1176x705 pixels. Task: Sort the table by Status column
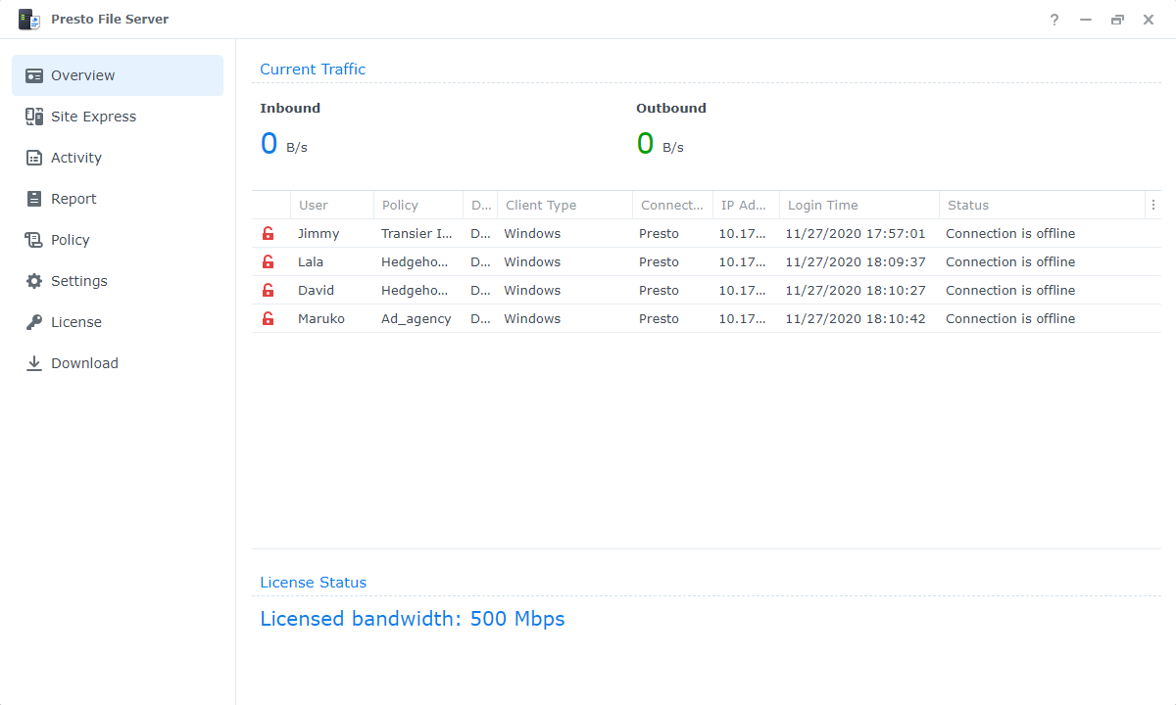point(968,205)
